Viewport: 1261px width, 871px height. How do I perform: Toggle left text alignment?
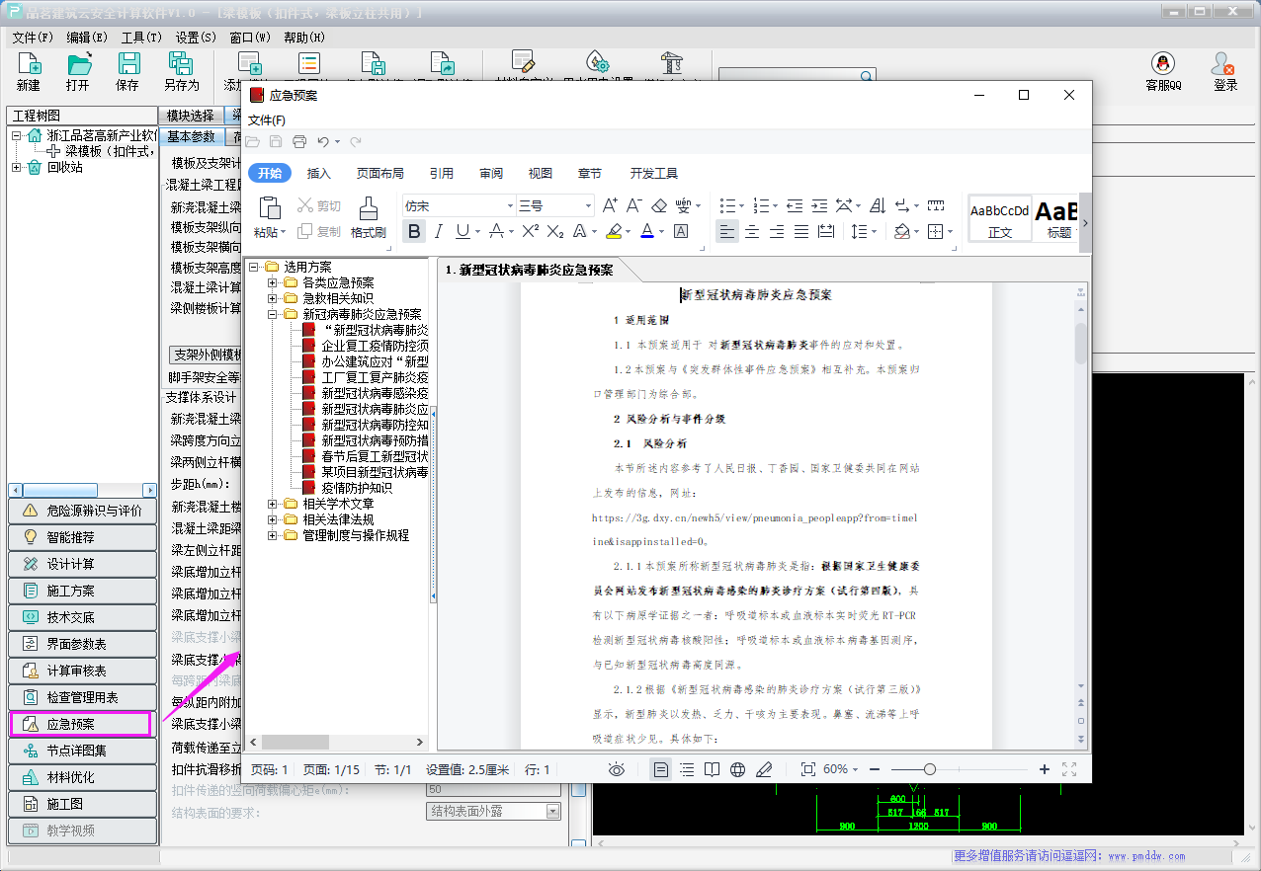coord(727,231)
